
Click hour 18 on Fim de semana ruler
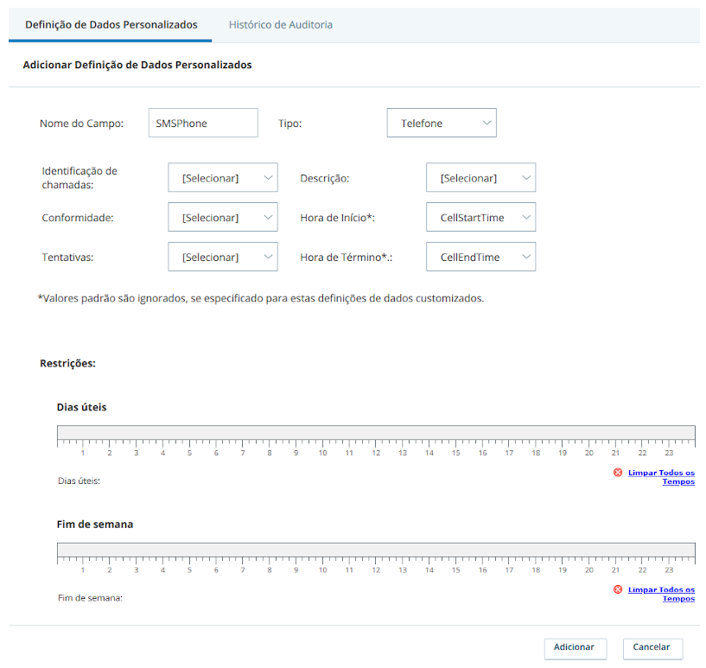[x=536, y=569]
